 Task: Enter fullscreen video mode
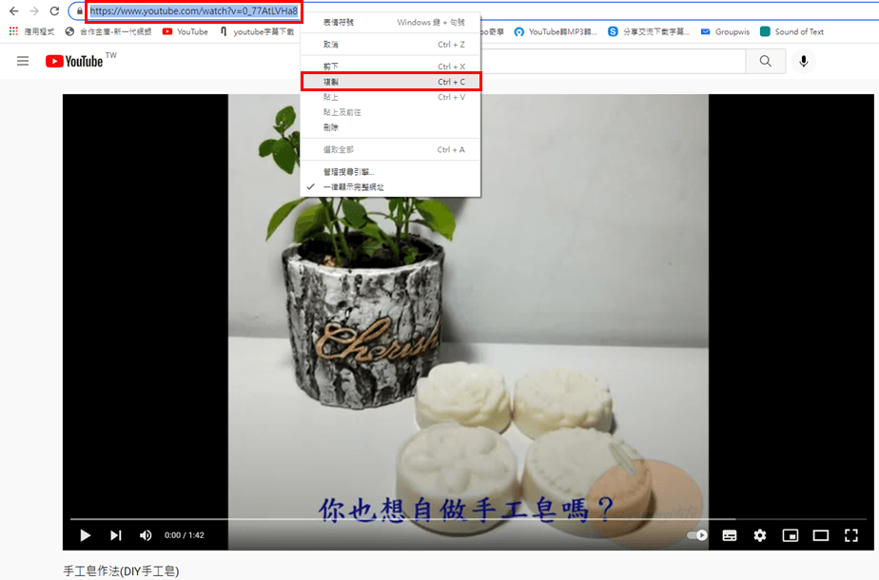pos(851,535)
